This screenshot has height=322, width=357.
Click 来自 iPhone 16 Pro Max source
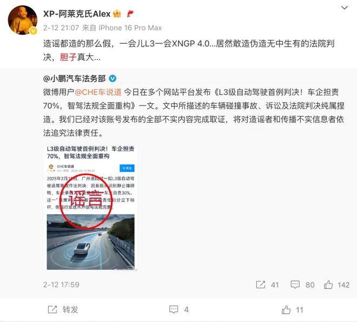click(122, 28)
